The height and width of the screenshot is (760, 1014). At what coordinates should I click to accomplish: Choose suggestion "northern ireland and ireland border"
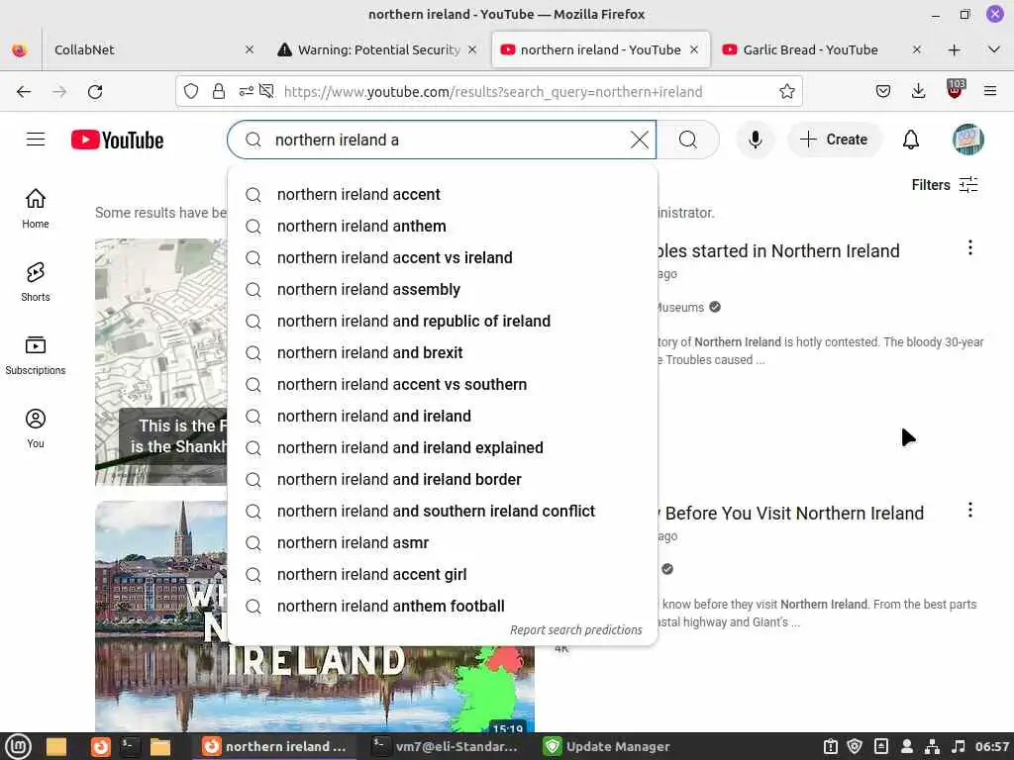click(443, 480)
